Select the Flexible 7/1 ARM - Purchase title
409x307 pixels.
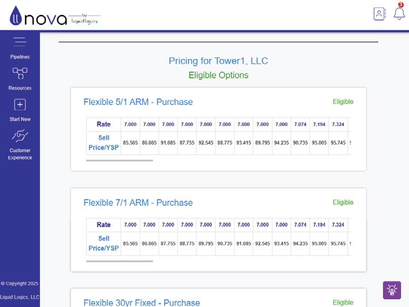138,202
